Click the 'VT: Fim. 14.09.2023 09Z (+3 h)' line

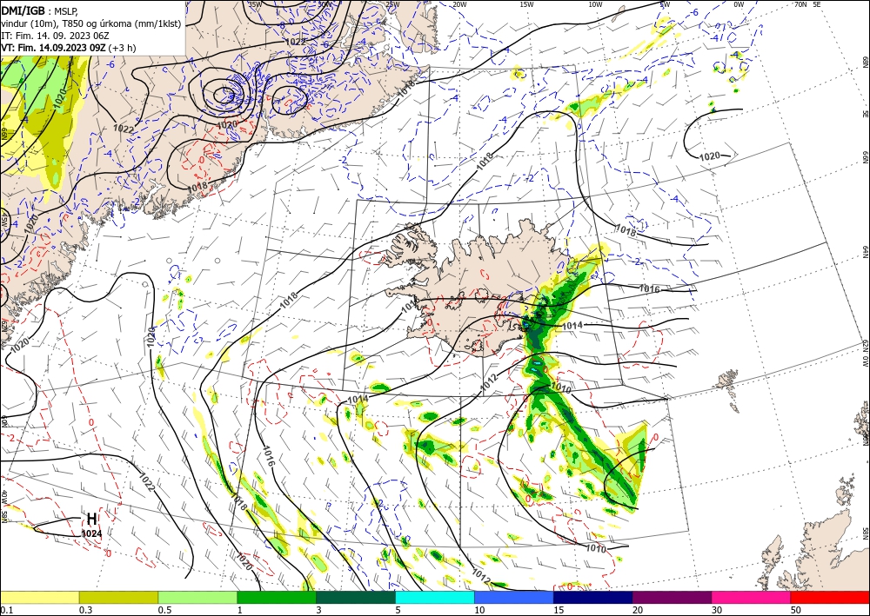pos(68,48)
